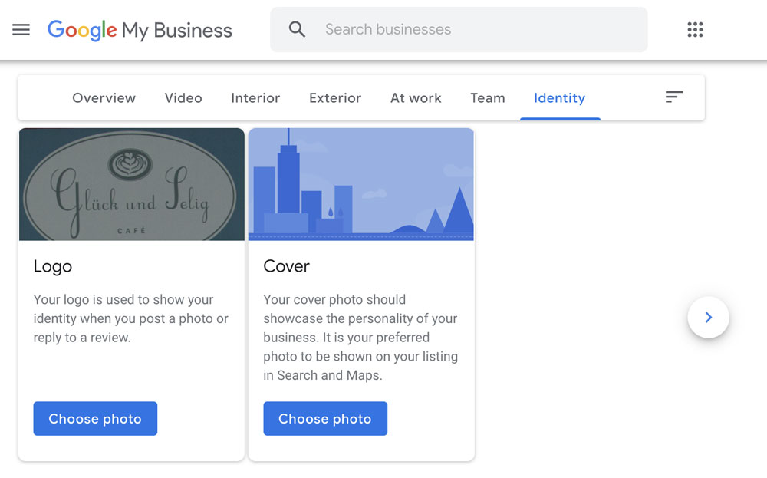The width and height of the screenshot is (767, 478).
Task: Open the Exterior tab
Action: (335, 98)
